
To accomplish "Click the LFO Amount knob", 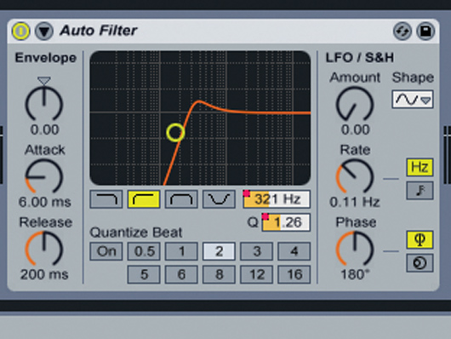I will [355, 104].
